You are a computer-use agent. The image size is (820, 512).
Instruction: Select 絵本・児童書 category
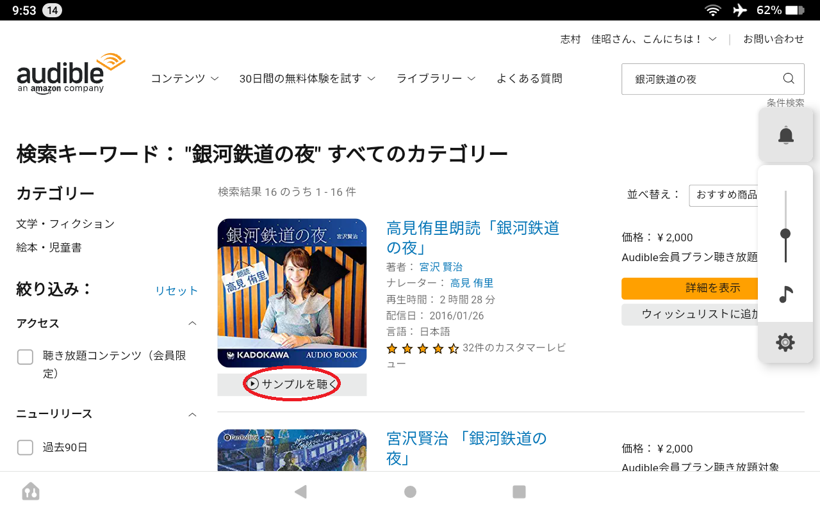pos(49,247)
